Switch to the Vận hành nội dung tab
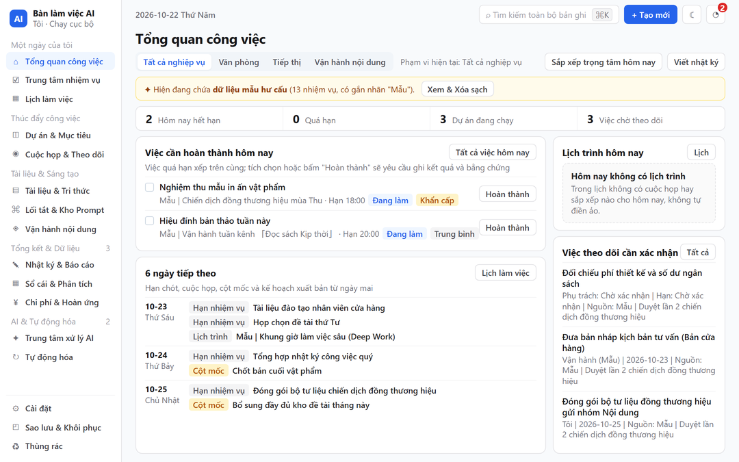This screenshot has width=739, height=462. 350,62
